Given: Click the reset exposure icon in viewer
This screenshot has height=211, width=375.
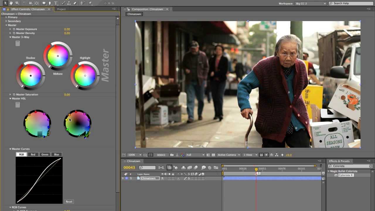Looking at the screenshot, I should pos(282,155).
